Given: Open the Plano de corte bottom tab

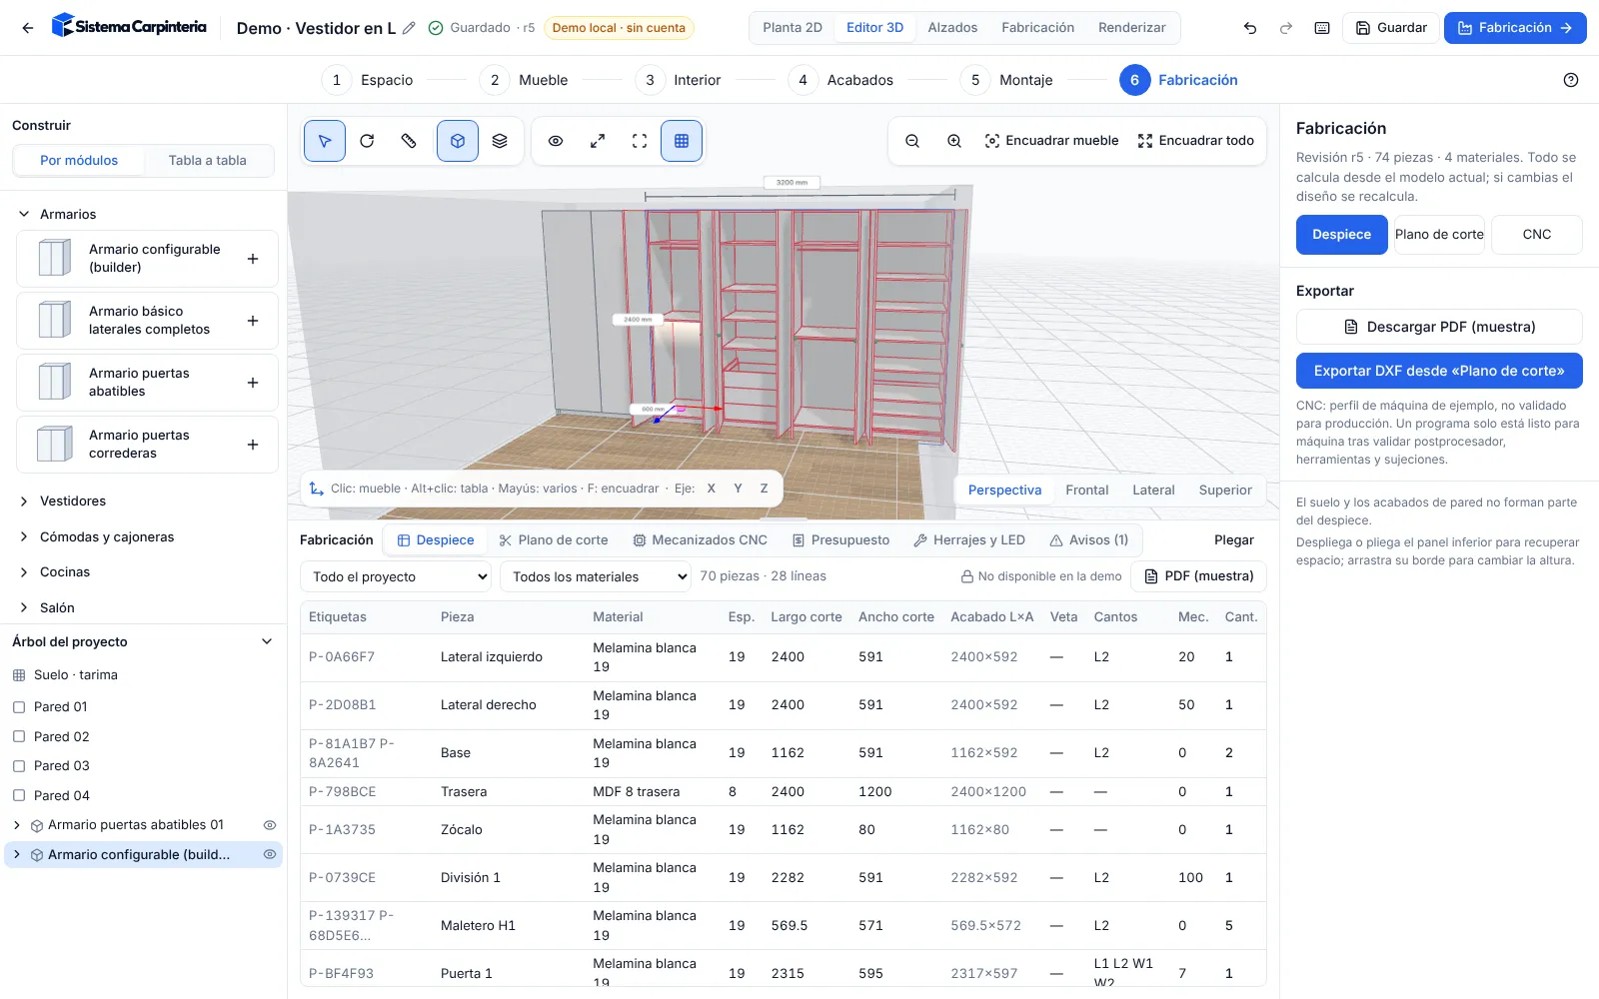Looking at the screenshot, I should (x=554, y=540).
